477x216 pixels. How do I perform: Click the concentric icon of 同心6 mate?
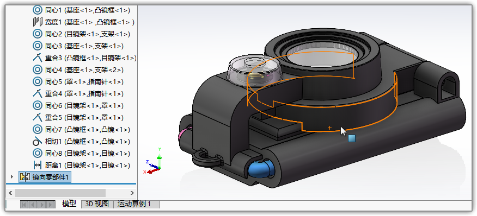38,106
